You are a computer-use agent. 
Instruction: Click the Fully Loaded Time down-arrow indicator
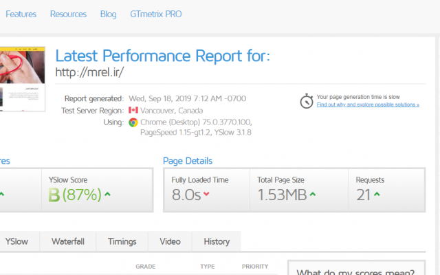[x=206, y=194]
